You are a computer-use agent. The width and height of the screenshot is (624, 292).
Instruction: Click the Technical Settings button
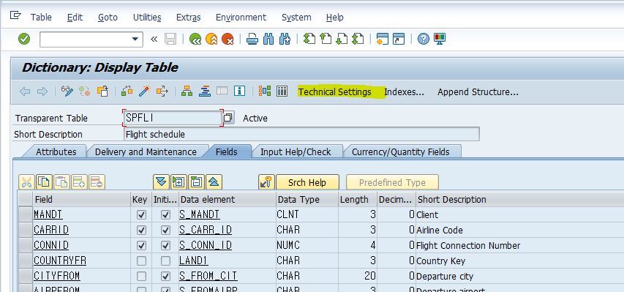pyautogui.click(x=335, y=92)
